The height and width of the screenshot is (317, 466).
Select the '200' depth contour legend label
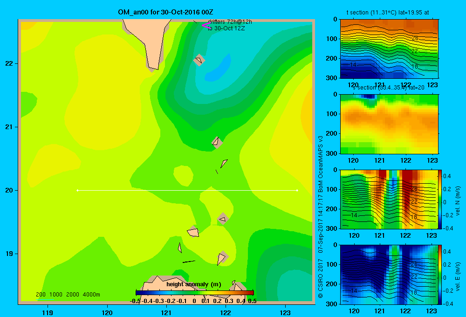click(x=41, y=295)
